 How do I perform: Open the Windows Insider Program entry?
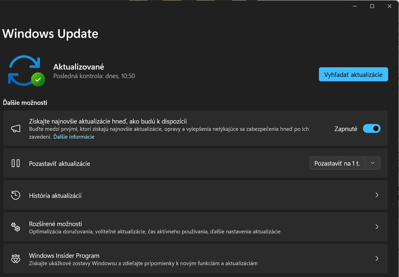point(64,256)
